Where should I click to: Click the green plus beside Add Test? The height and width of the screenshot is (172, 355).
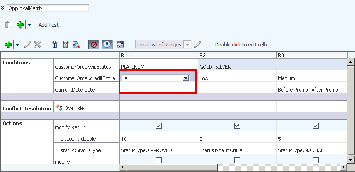(20, 24)
